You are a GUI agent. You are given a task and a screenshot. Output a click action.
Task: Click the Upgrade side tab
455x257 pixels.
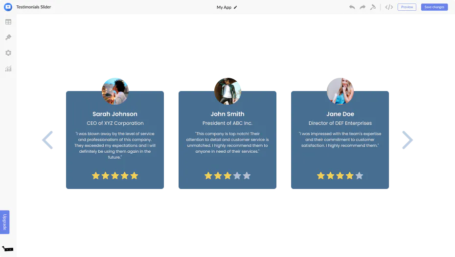[x=4, y=222]
